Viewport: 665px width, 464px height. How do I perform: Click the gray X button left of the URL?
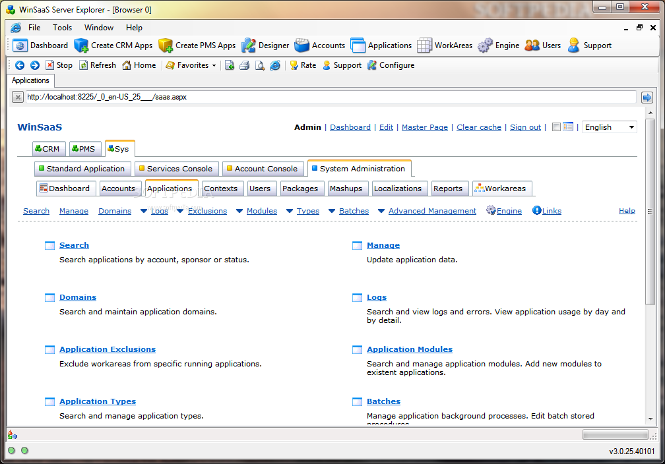(18, 98)
